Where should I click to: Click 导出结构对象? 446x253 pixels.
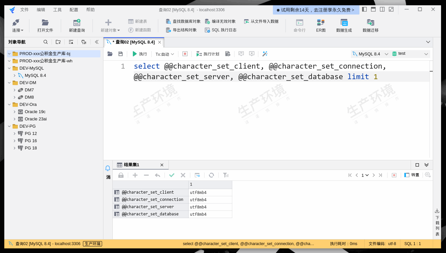pos(181,30)
